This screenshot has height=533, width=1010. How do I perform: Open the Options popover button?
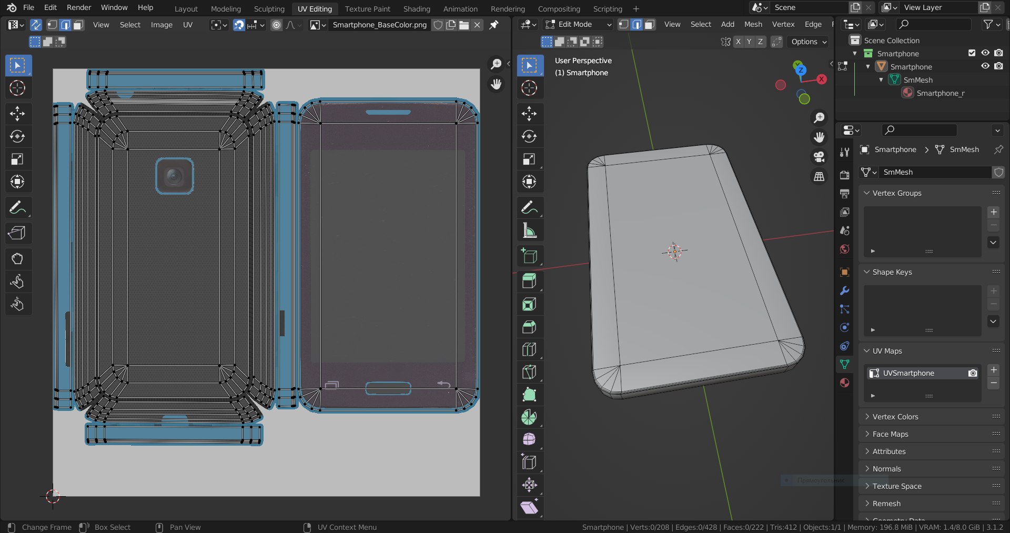(x=809, y=42)
